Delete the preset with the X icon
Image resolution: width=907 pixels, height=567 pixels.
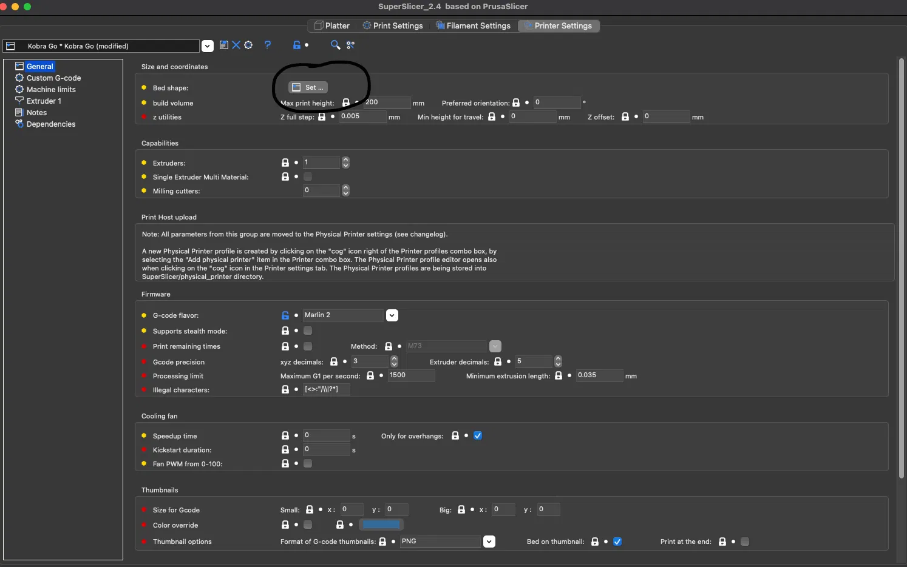tap(236, 45)
